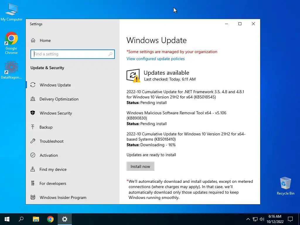Click the Troubleshoot wrench icon

pyautogui.click(x=33, y=141)
